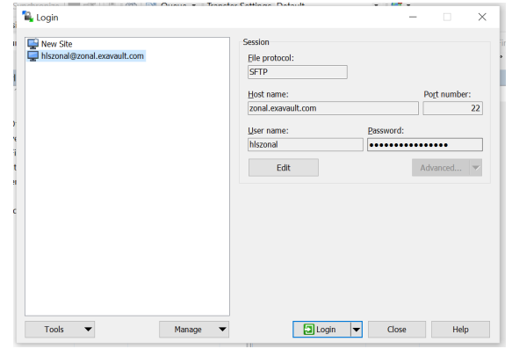The width and height of the screenshot is (512, 349).
Task: Click the WinSCP Login title bar icon
Action: point(28,17)
